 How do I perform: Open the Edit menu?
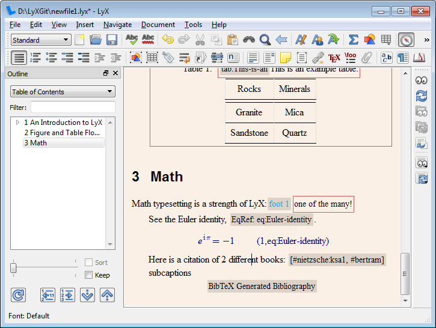coord(36,25)
